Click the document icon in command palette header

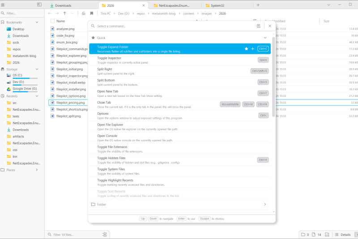pyautogui.click(x=259, y=26)
